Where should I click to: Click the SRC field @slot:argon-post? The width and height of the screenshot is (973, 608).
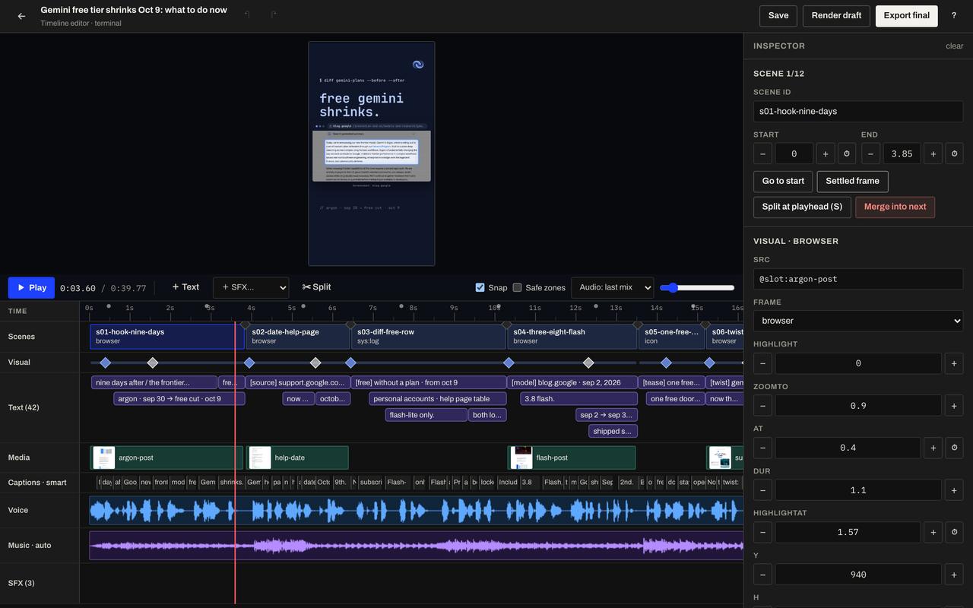(858, 279)
